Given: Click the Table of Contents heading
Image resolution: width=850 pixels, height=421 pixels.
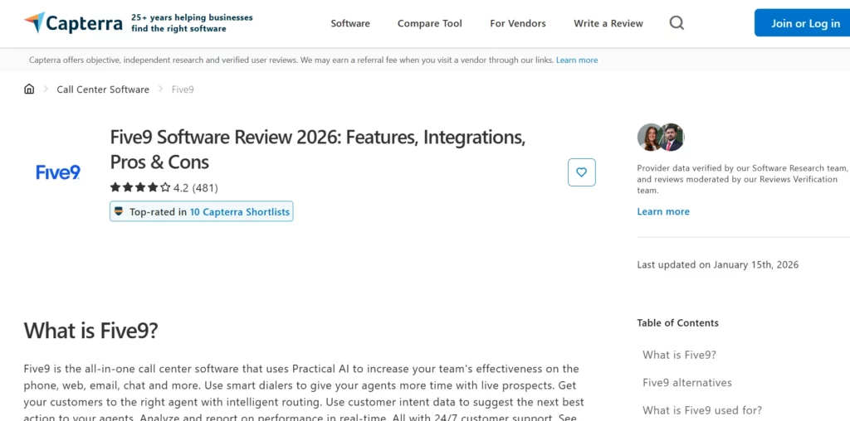Looking at the screenshot, I should [x=677, y=323].
